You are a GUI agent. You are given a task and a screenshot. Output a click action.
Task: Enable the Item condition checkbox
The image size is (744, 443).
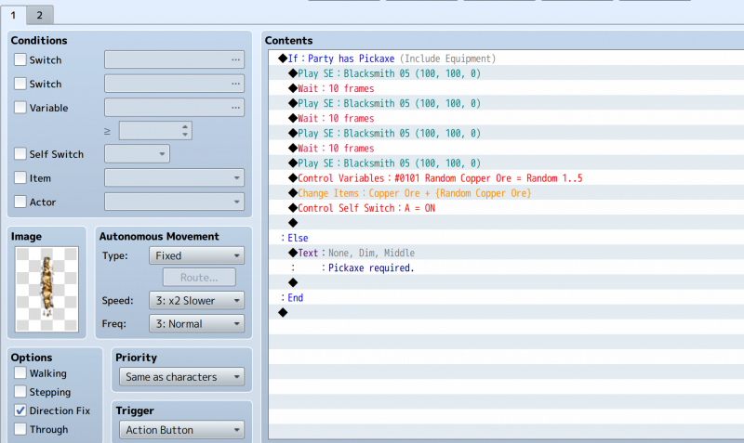(x=20, y=177)
